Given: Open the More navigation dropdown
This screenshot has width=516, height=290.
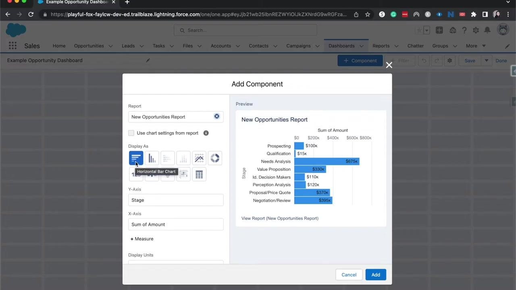Looking at the screenshot, I should (x=476, y=46).
